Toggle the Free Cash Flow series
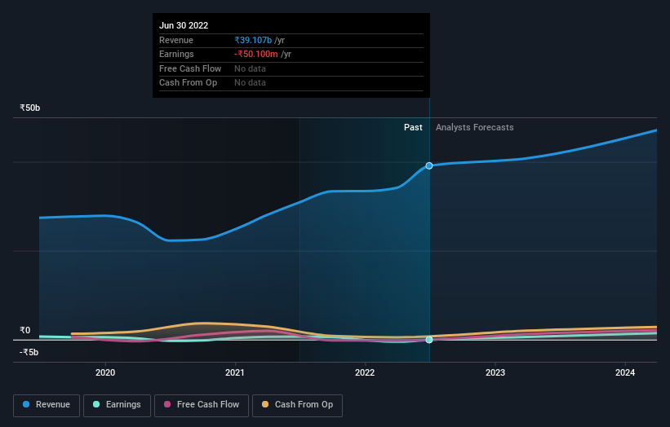Image resolution: width=670 pixels, height=427 pixels. [x=202, y=405]
